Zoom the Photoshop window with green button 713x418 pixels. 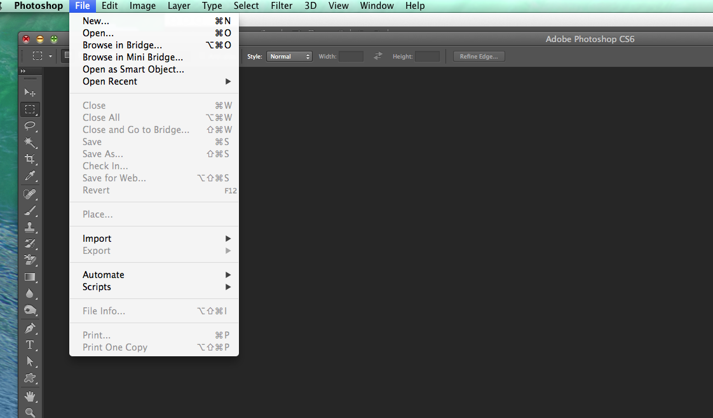[53, 39]
